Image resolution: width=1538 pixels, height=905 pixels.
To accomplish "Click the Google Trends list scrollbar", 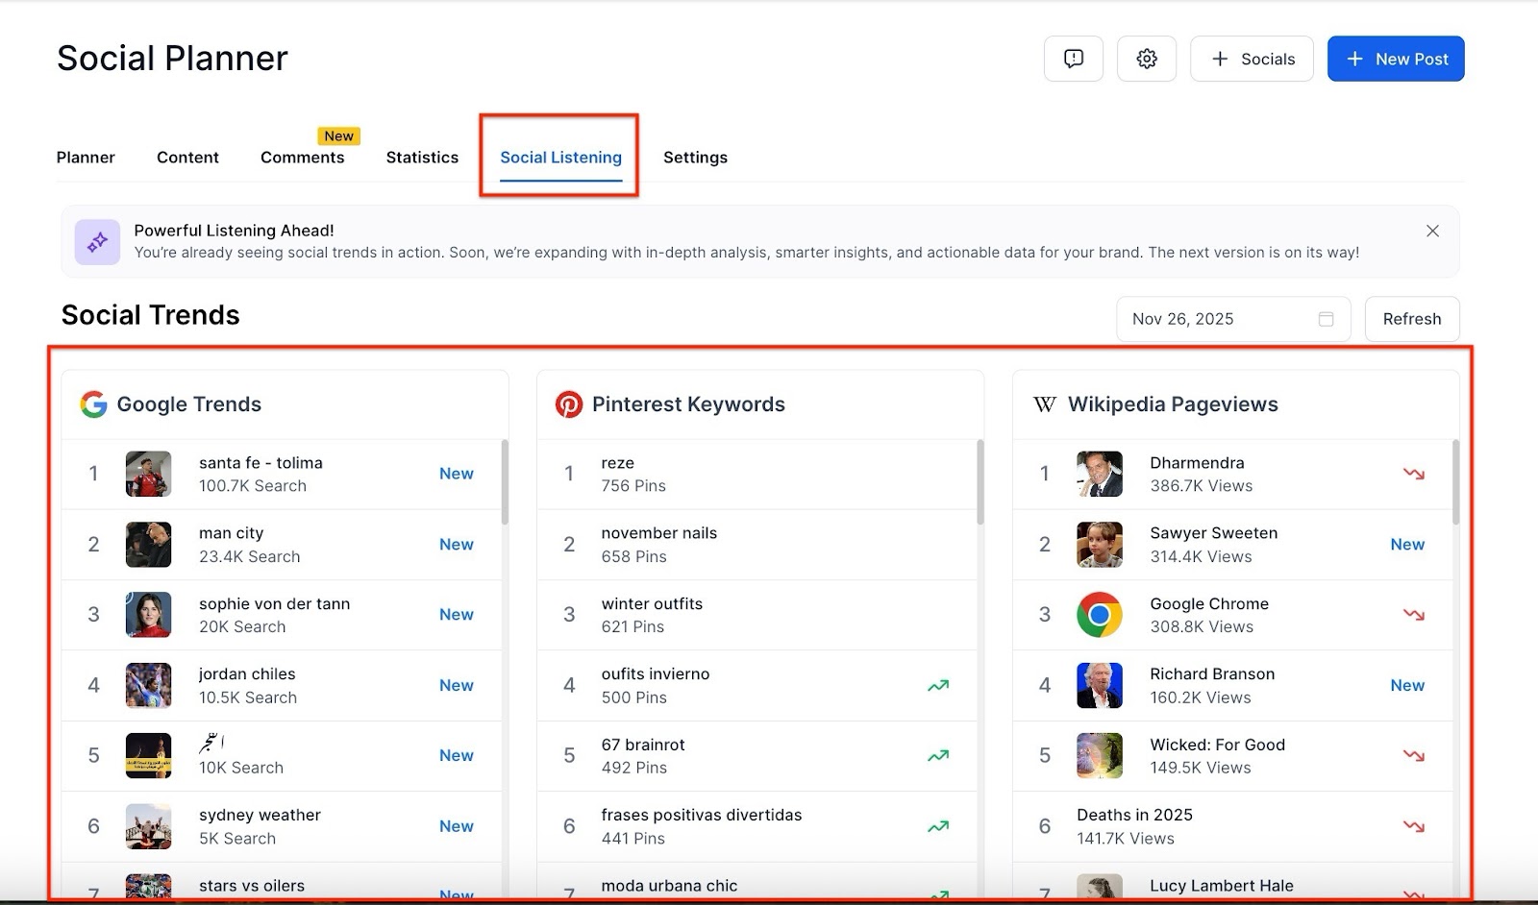I will pyautogui.click(x=505, y=483).
